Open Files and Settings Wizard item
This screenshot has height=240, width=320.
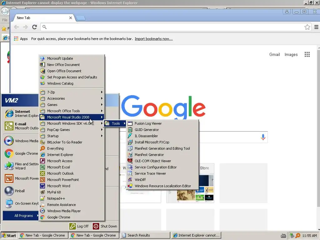pos(21,166)
